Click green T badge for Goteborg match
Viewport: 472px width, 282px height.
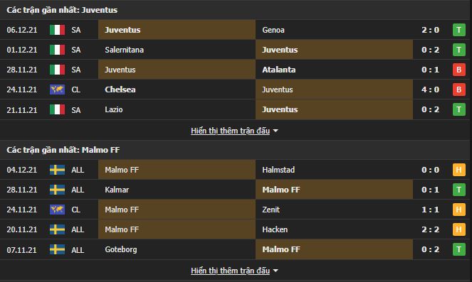(x=458, y=249)
